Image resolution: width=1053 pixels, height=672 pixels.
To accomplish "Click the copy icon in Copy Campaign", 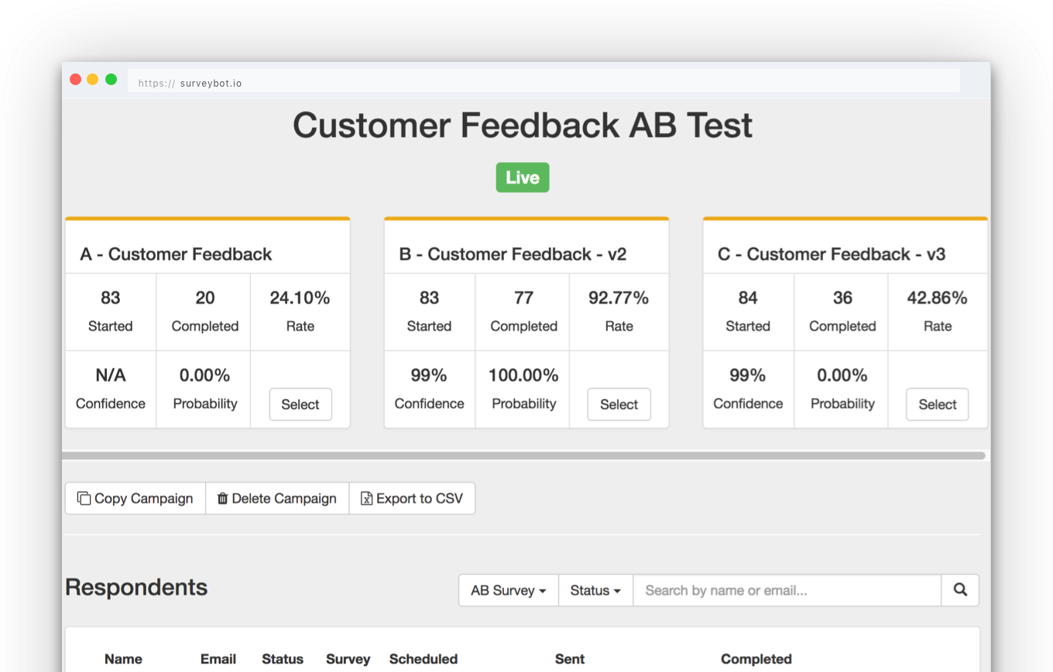I will (x=84, y=499).
